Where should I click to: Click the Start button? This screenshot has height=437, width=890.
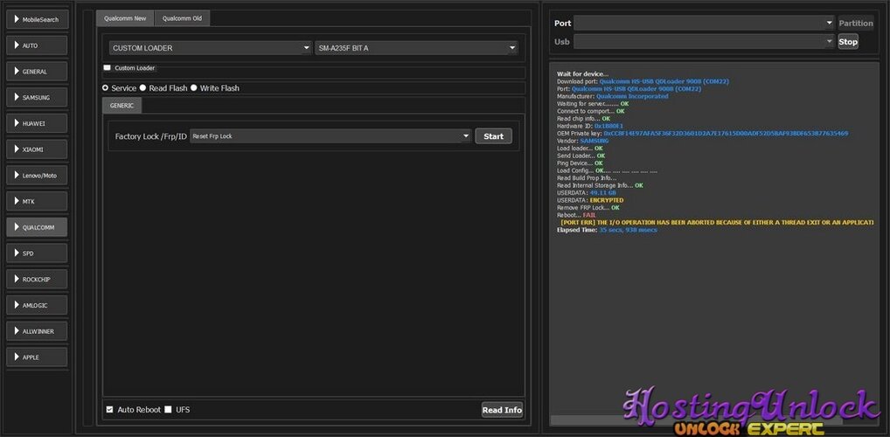point(493,136)
